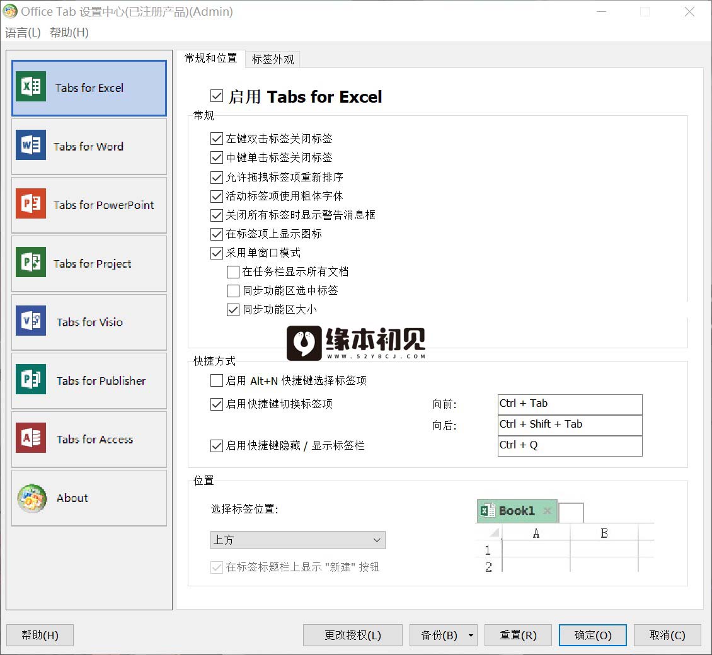Uncheck 左键双击标签关闭标签

[217, 139]
